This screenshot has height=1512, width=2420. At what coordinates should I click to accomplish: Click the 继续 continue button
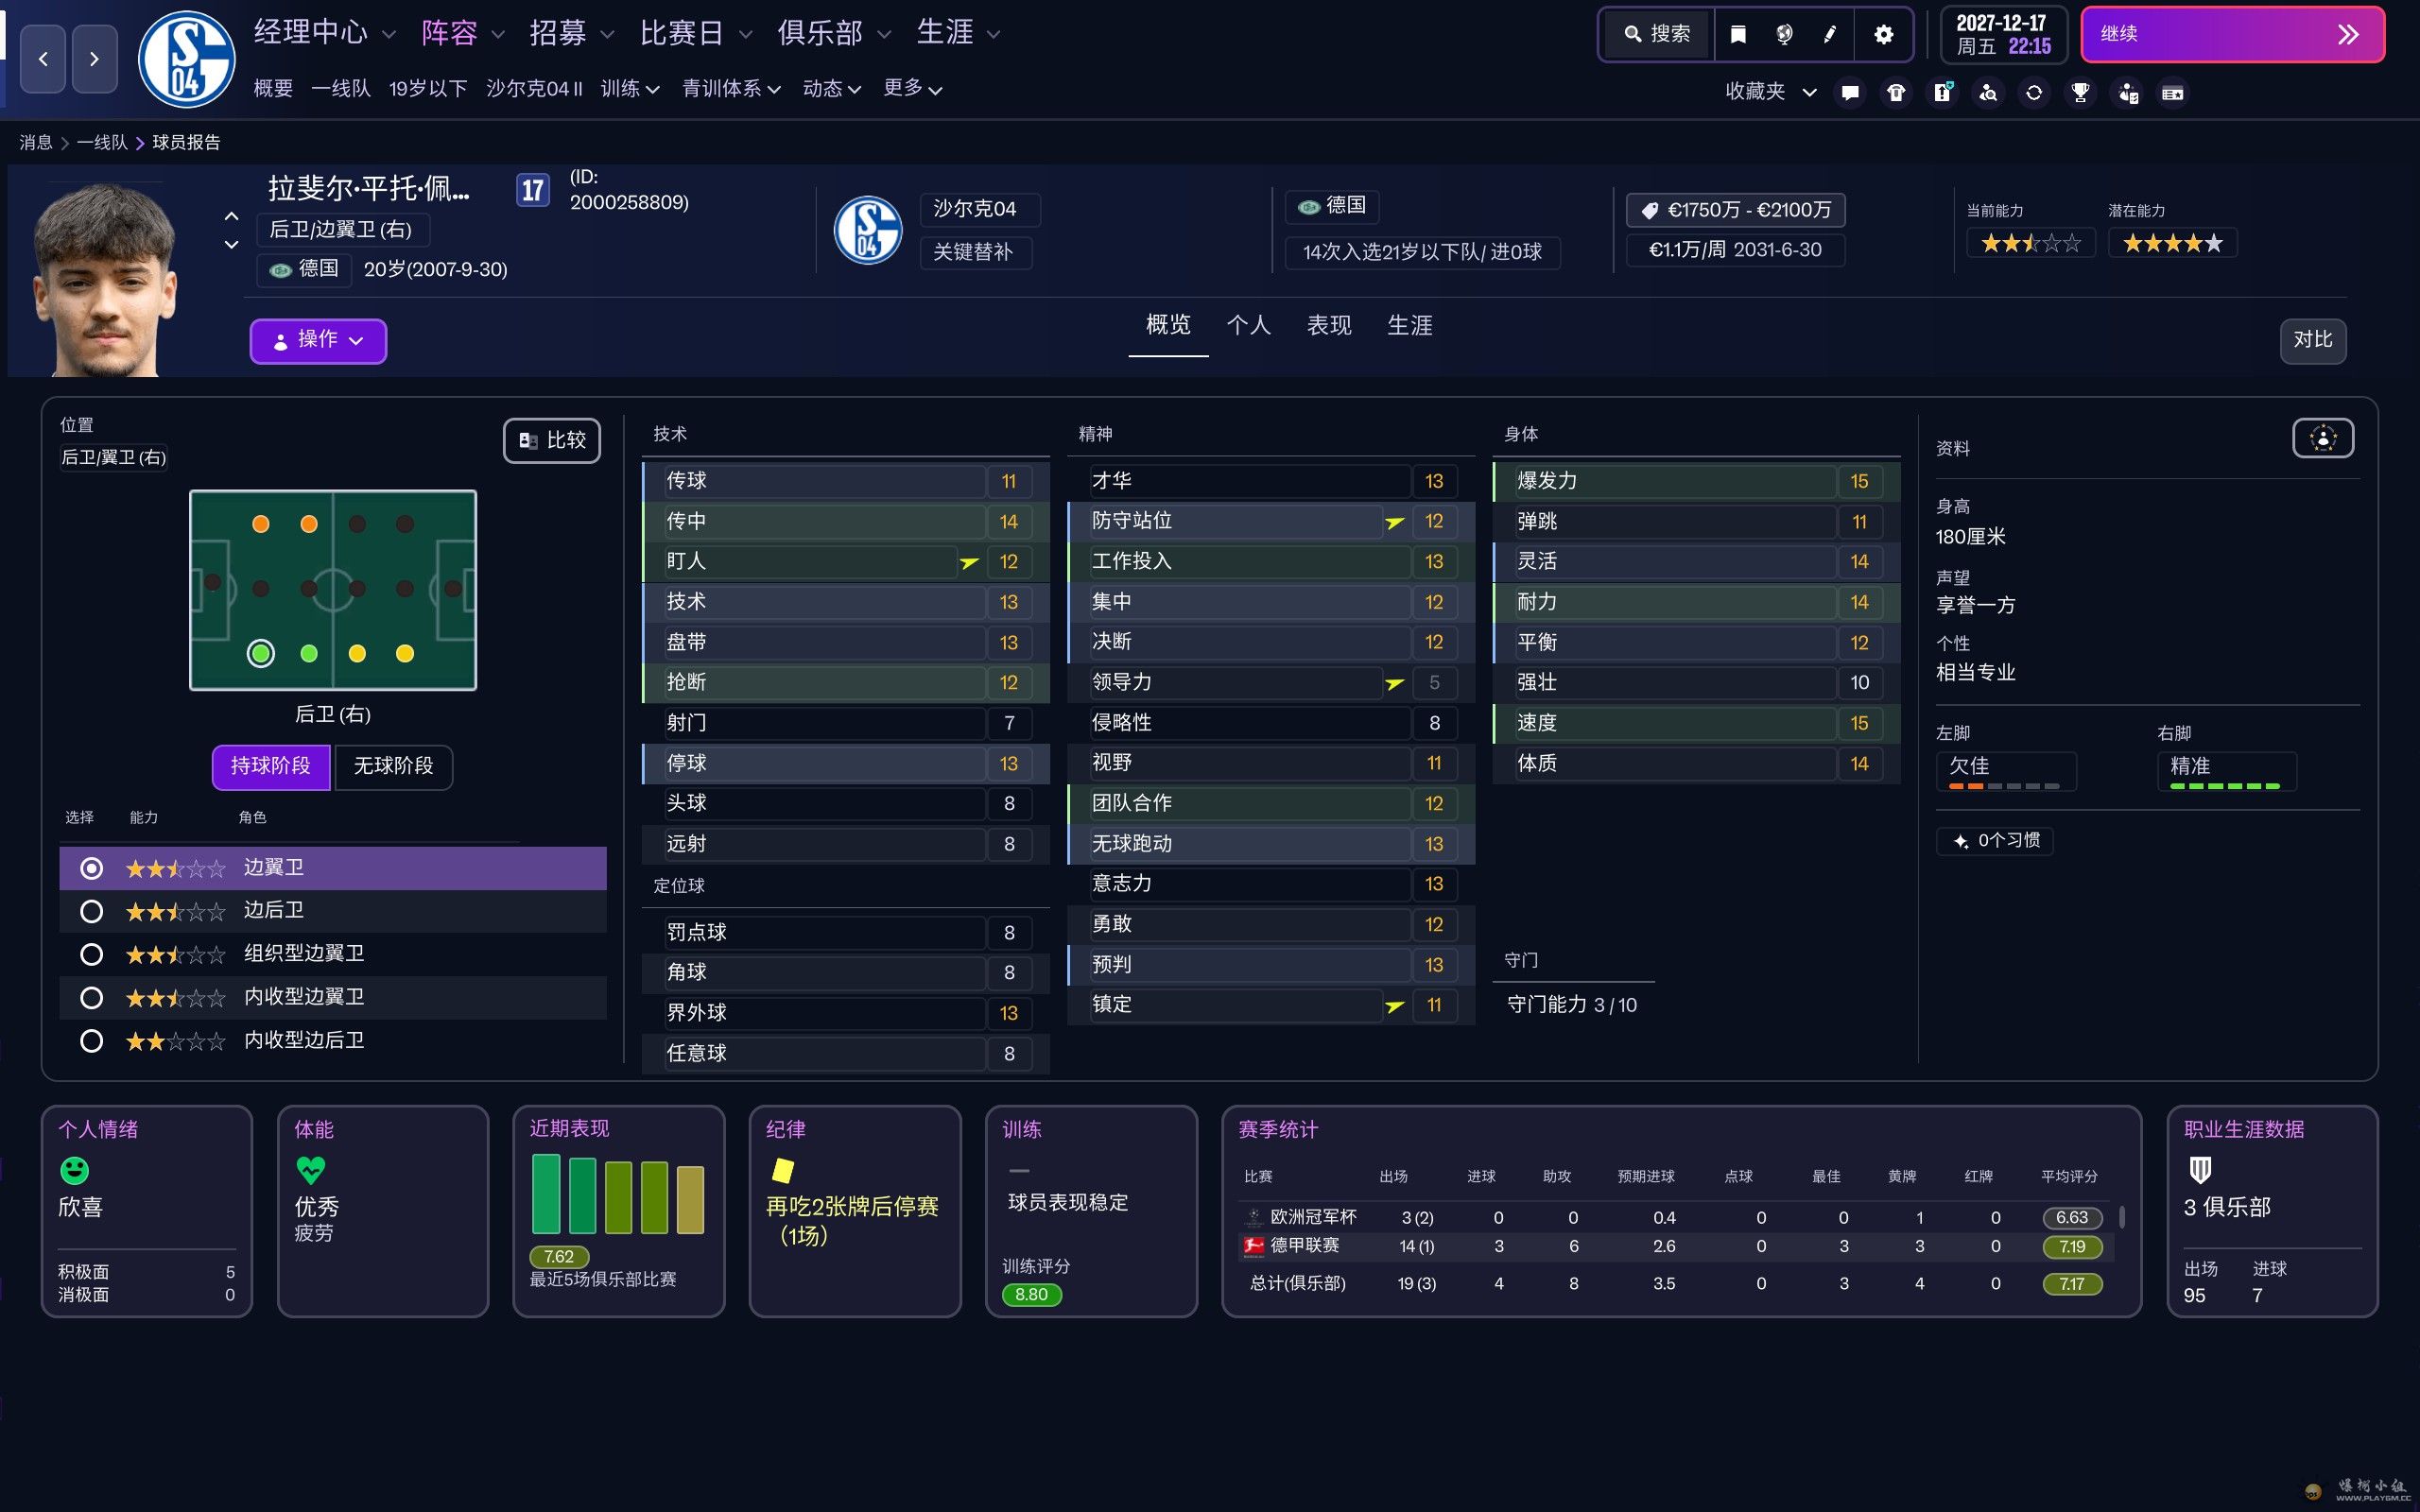point(2232,35)
